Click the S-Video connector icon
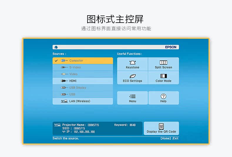 click(x=64, y=67)
